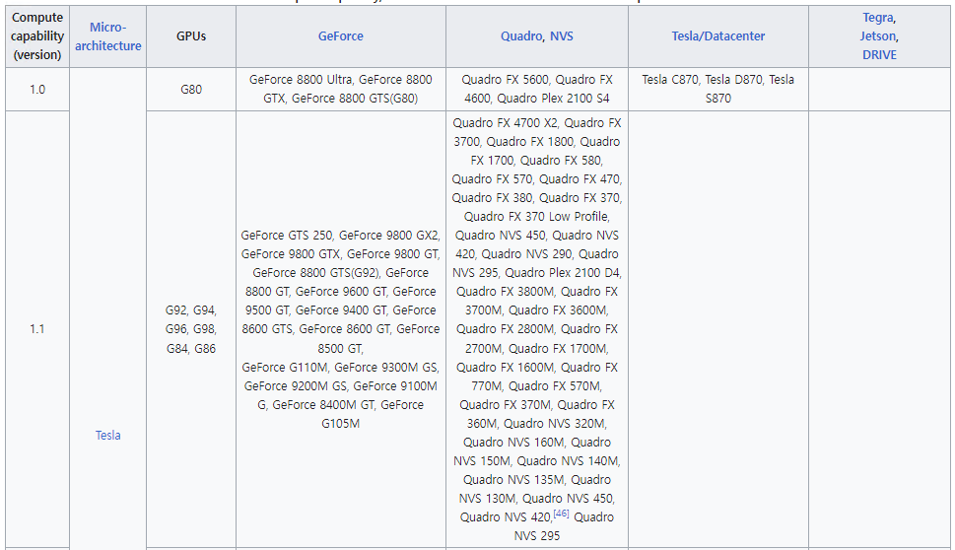Screen dimensions: 955x550
Task: Select the 'GeForce G110M' text
Action: (285, 368)
